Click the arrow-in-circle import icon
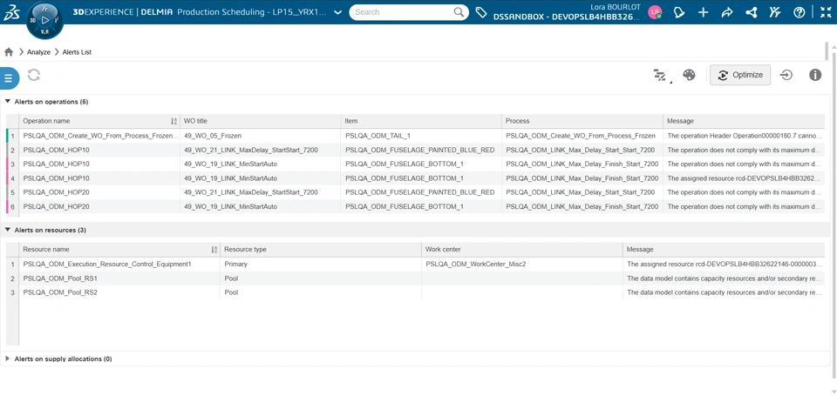 tap(786, 75)
